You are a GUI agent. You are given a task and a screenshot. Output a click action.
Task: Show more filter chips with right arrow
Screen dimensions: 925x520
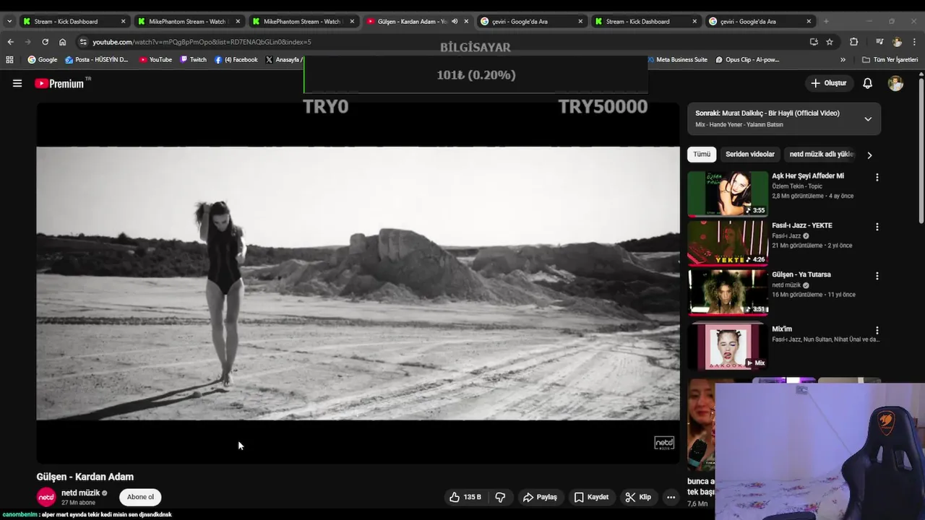pos(869,155)
